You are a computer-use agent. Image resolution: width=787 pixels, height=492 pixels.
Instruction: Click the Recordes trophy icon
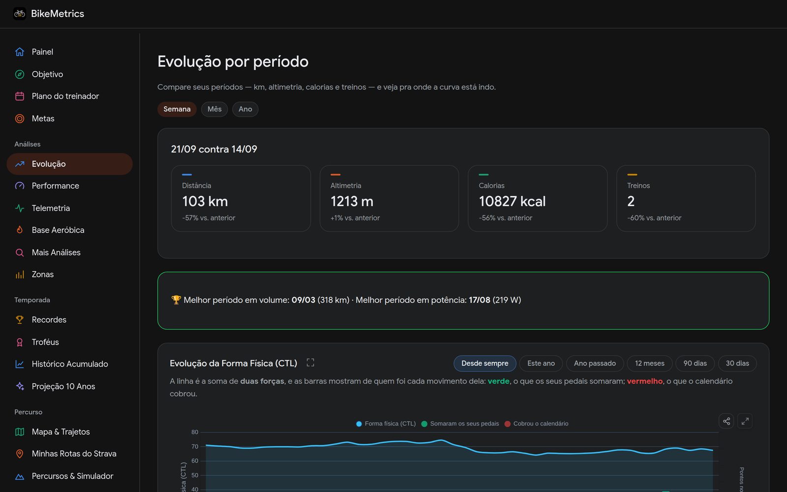tap(20, 320)
